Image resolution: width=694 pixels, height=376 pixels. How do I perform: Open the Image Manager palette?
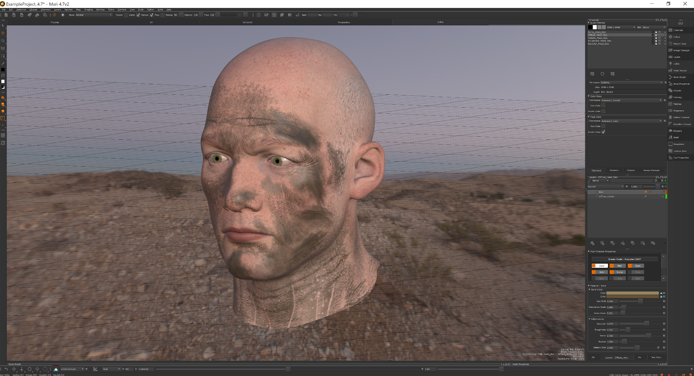tap(681, 50)
